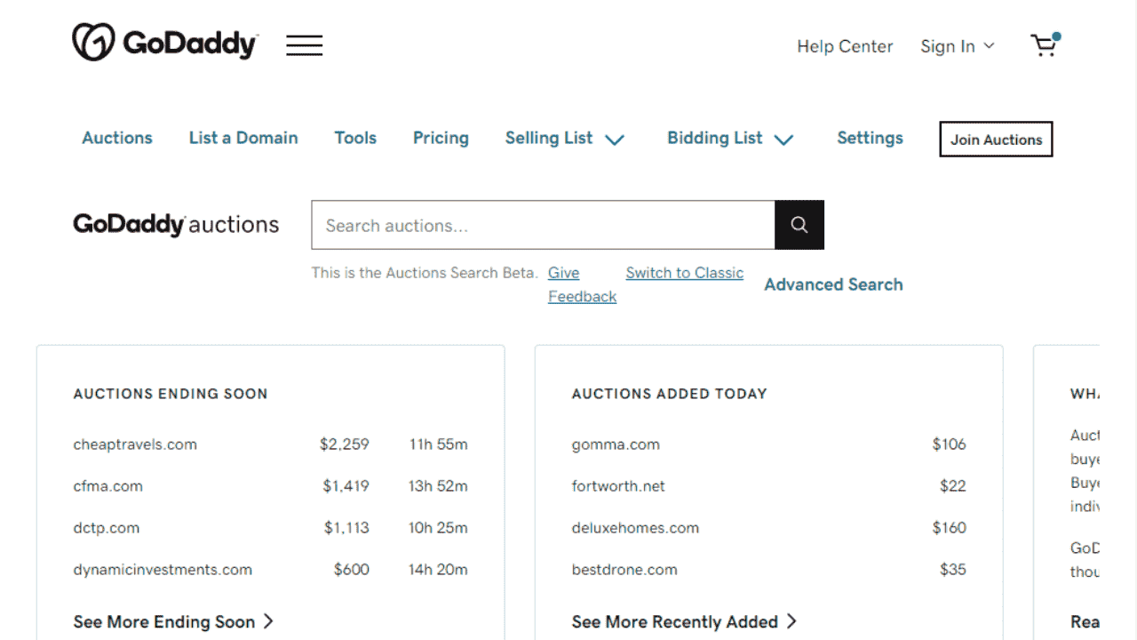
Task: Expand the Bidding List dropdown
Action: tap(730, 138)
